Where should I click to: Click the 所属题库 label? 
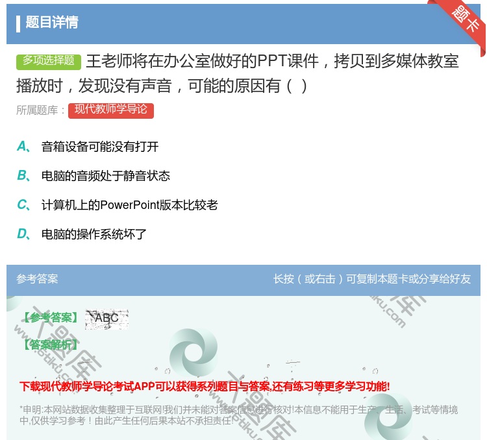tap(40, 110)
